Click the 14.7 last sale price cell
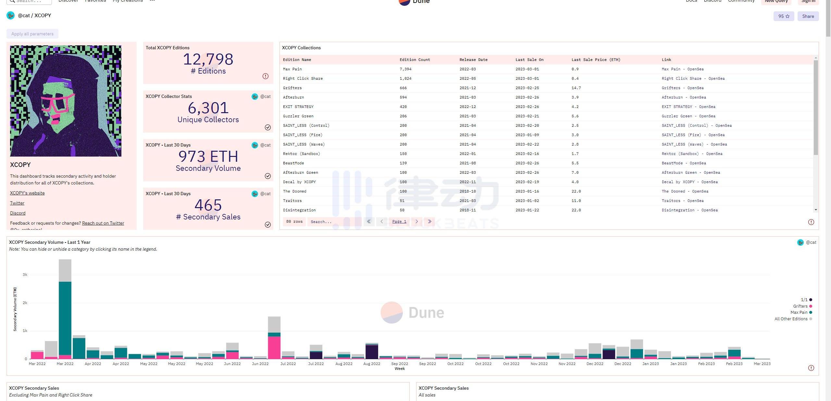The image size is (831, 401). (576, 88)
